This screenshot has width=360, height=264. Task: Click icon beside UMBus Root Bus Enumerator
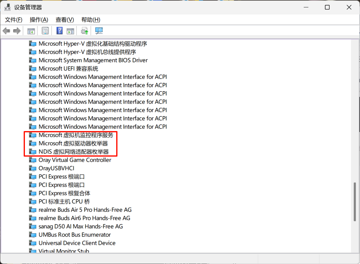click(x=33, y=234)
